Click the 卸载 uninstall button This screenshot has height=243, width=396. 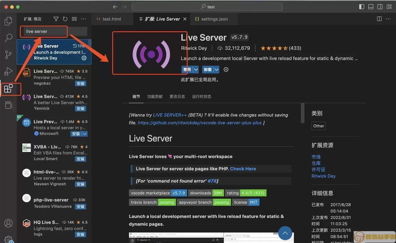click(208, 70)
